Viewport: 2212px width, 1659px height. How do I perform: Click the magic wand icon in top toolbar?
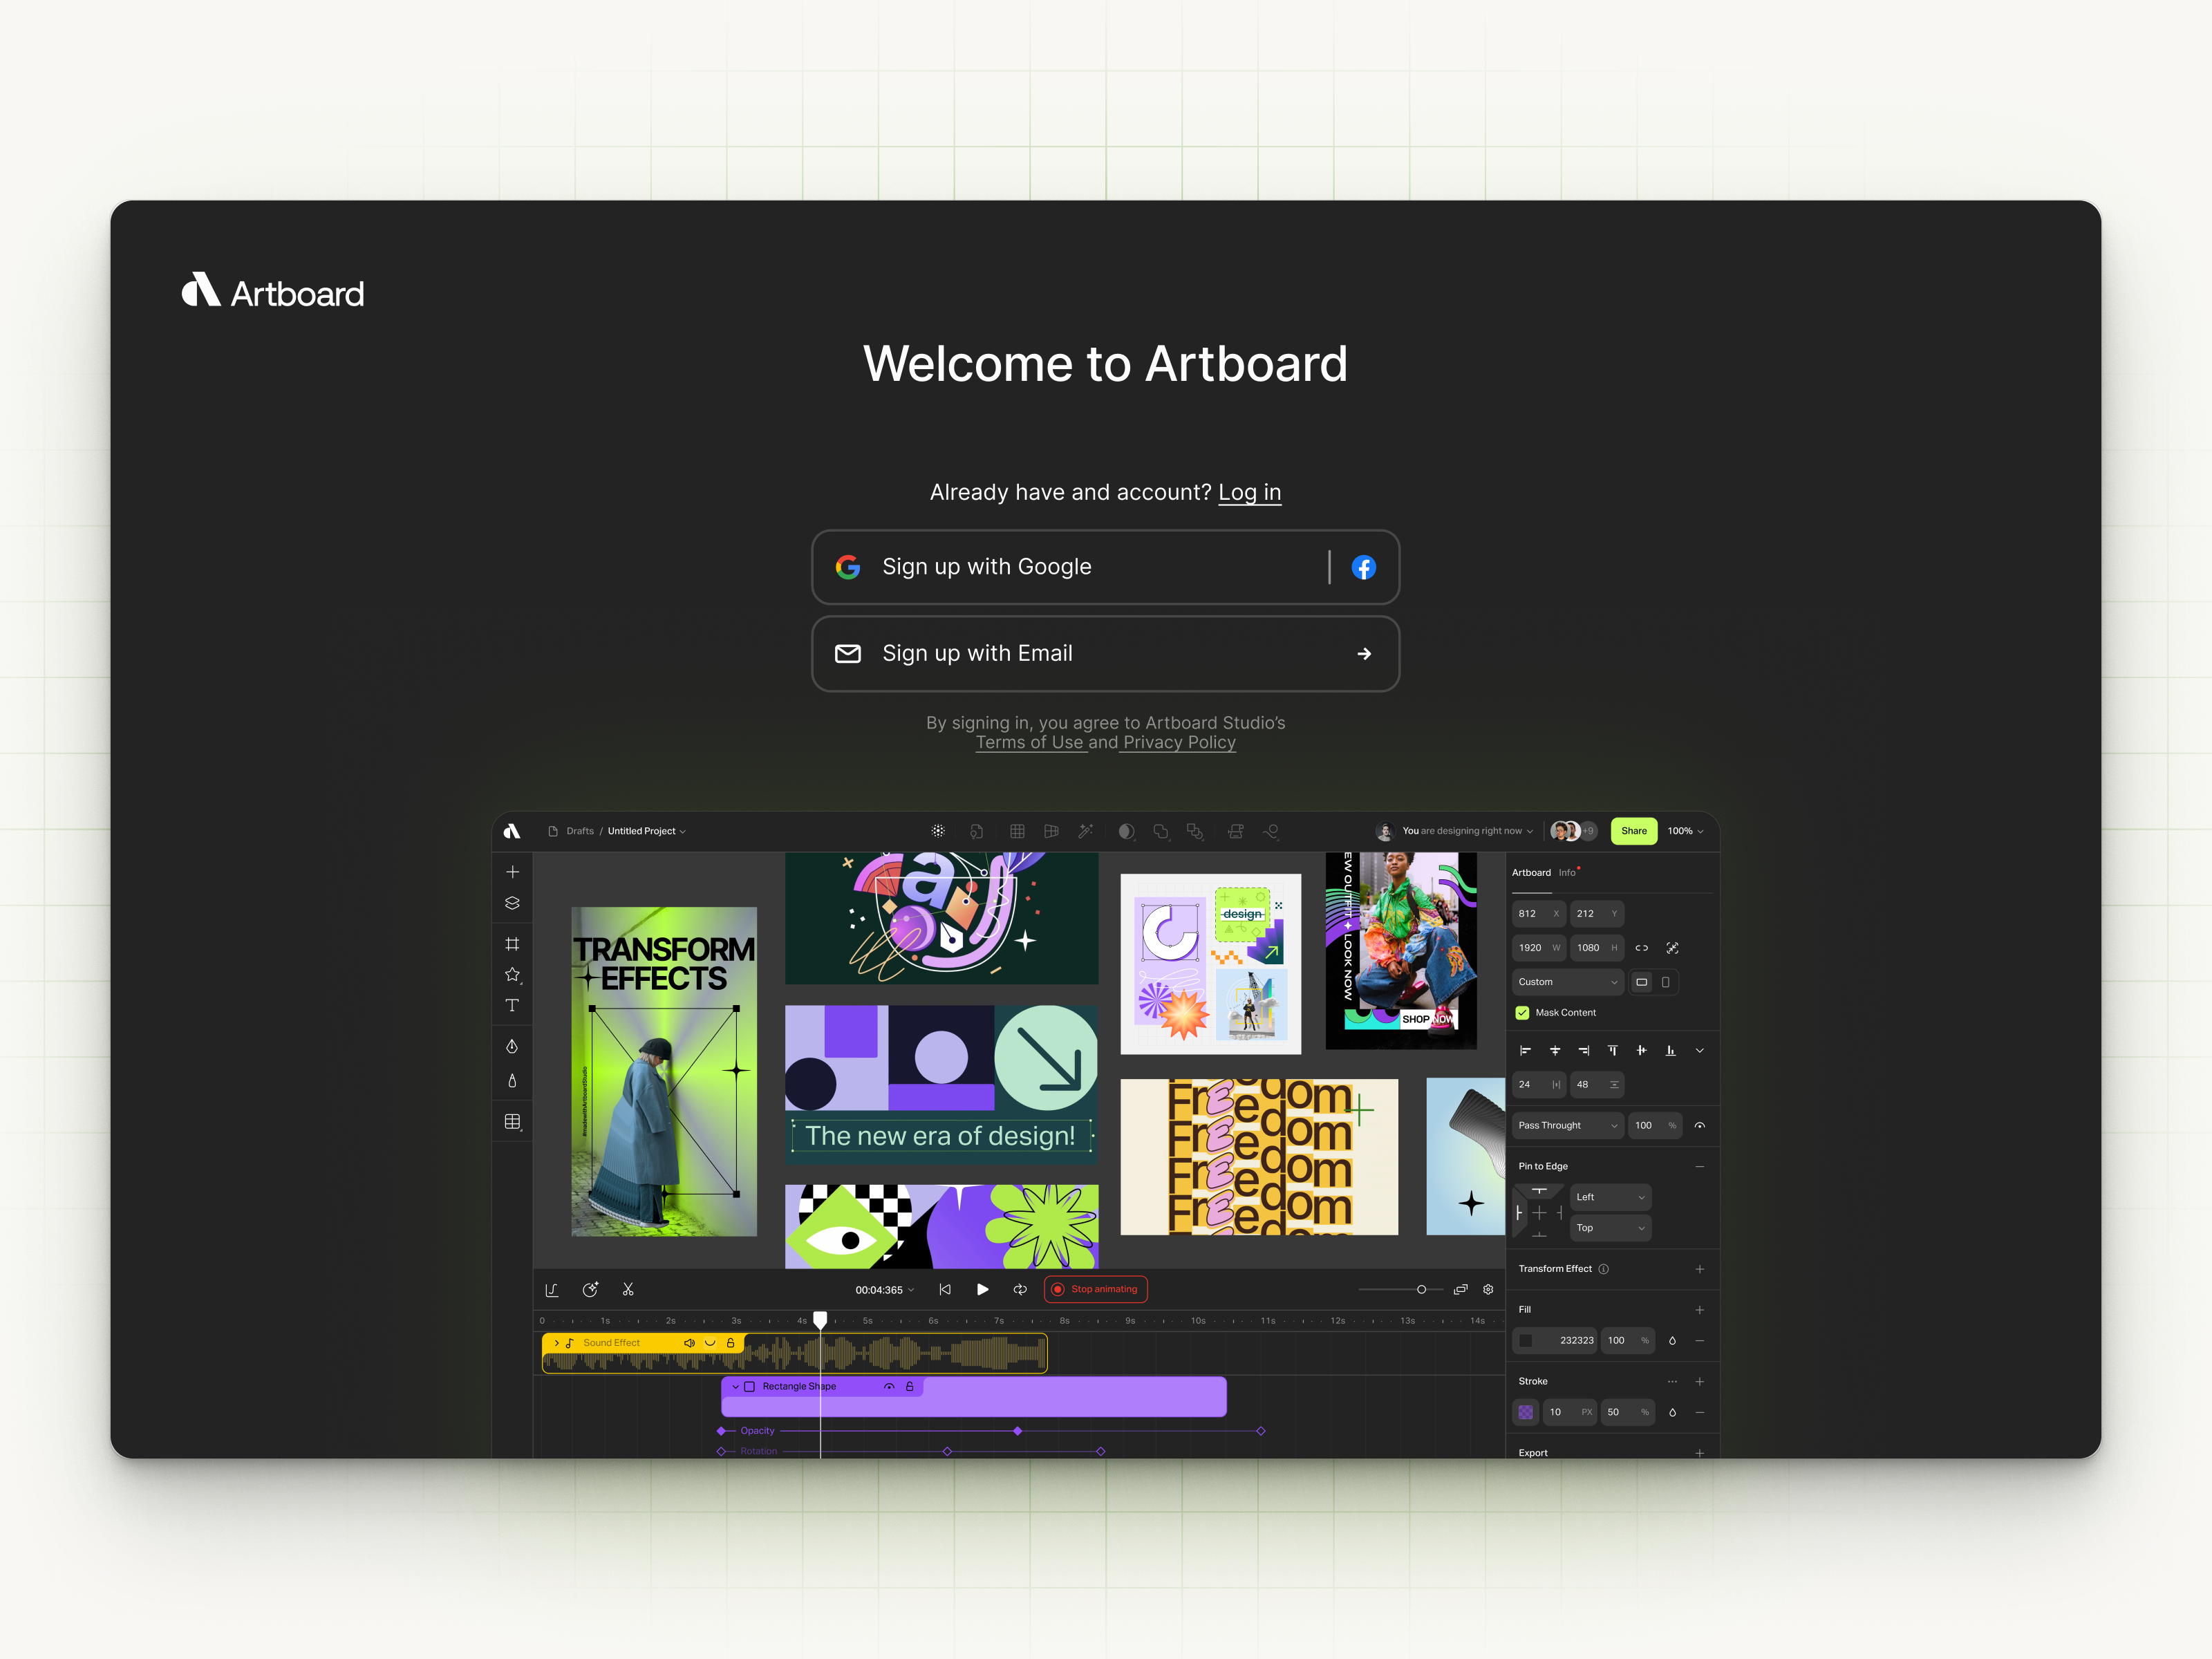pyautogui.click(x=1085, y=831)
